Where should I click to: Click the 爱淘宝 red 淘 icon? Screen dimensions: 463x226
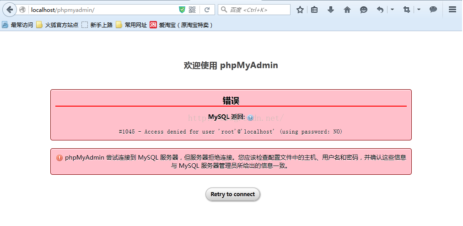(x=153, y=25)
